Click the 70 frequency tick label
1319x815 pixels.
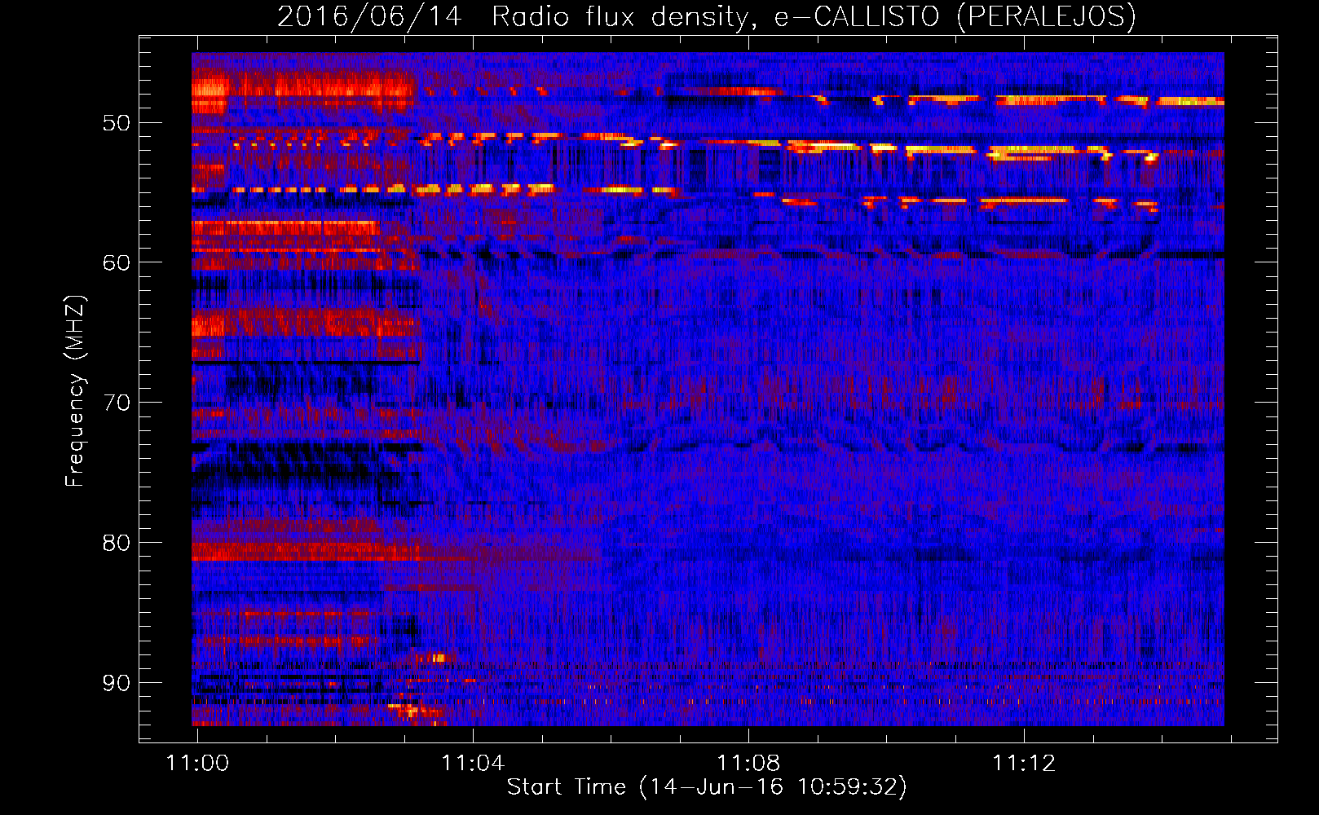tap(116, 403)
